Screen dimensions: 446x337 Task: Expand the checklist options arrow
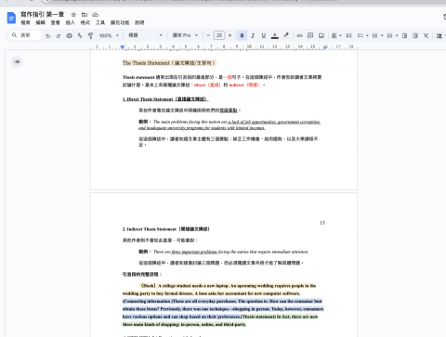coord(367,35)
